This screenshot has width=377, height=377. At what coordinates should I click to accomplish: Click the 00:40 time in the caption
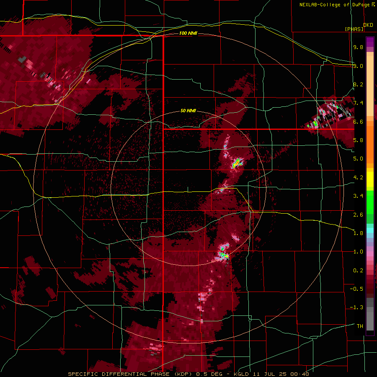click(300, 374)
